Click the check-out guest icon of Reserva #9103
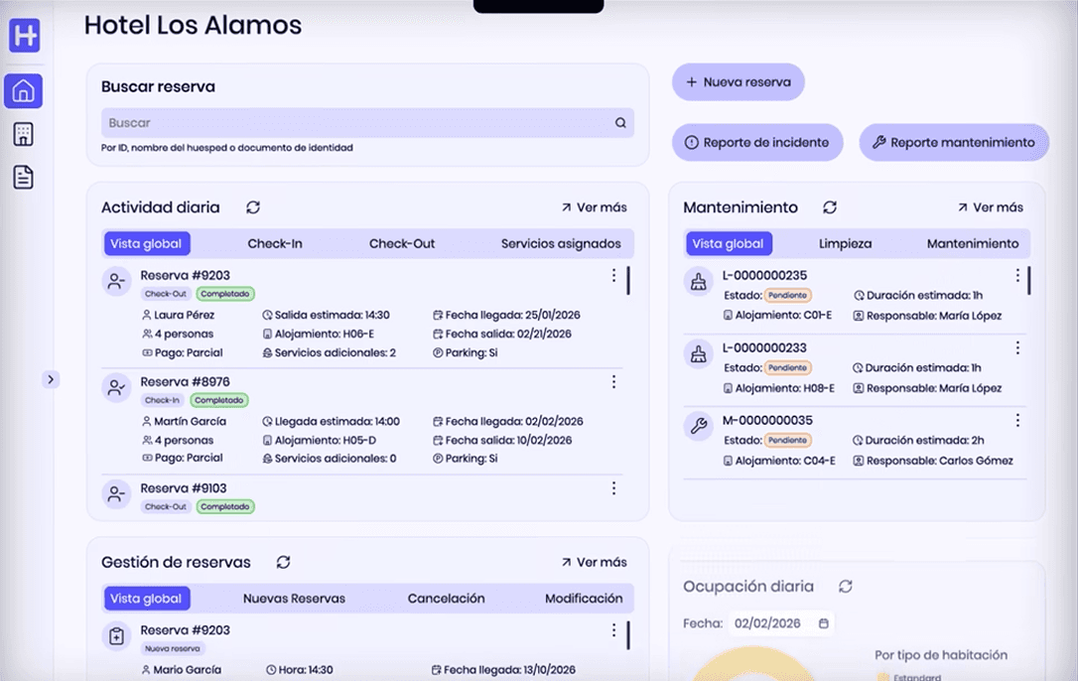 pyautogui.click(x=116, y=494)
